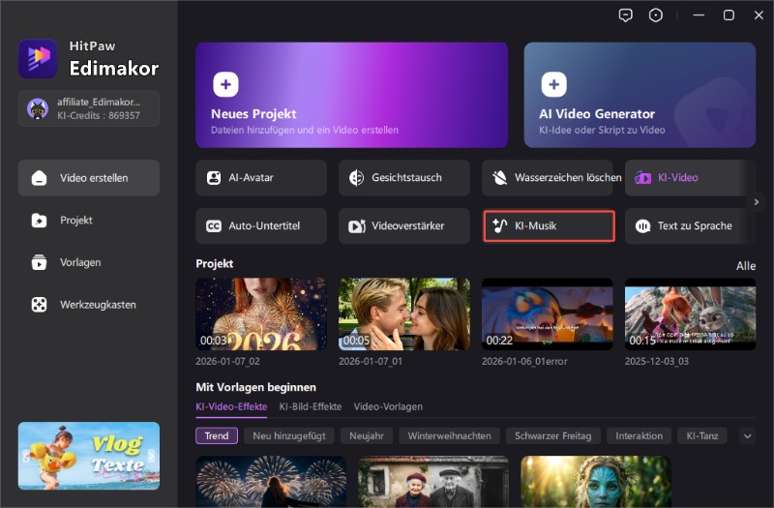The image size is (774, 508).
Task: Click the Alle link for projects
Action: click(x=745, y=266)
